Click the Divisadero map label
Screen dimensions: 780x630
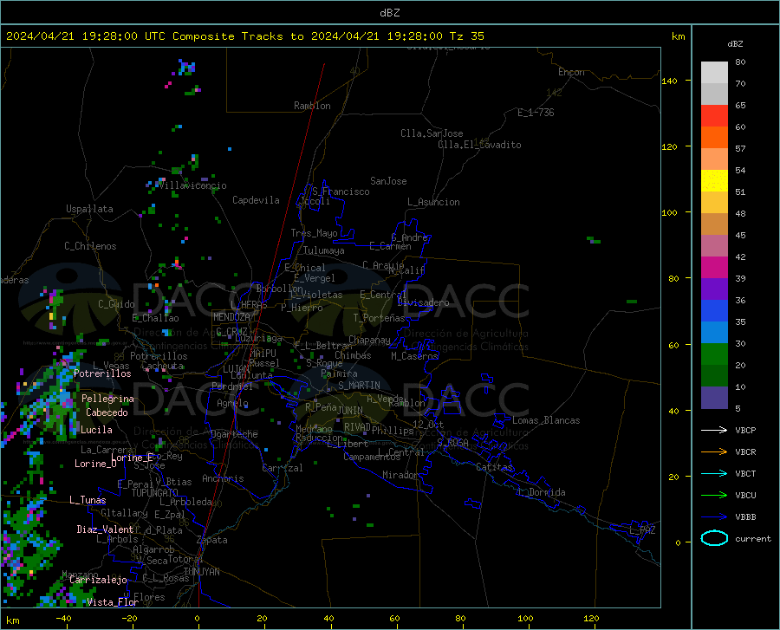(x=423, y=302)
